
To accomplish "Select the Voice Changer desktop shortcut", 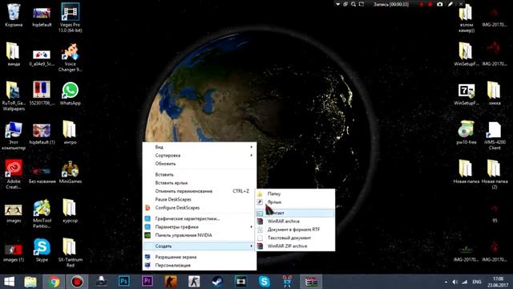I will tap(70, 57).
